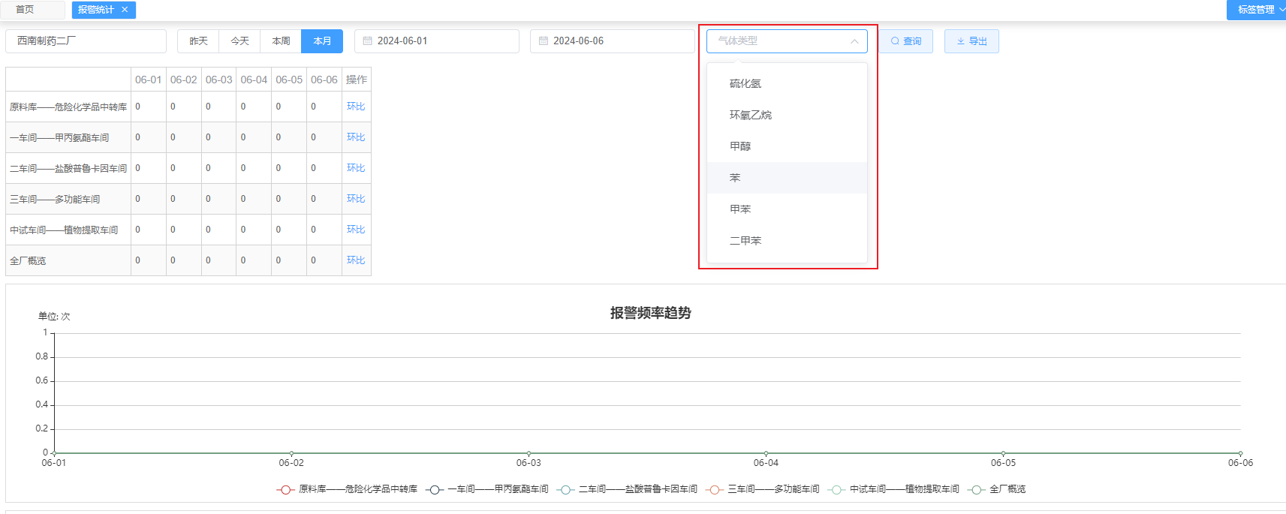Toggle the 原料库 legend marker in the chart
This screenshot has width=1286, height=514.
(285, 489)
